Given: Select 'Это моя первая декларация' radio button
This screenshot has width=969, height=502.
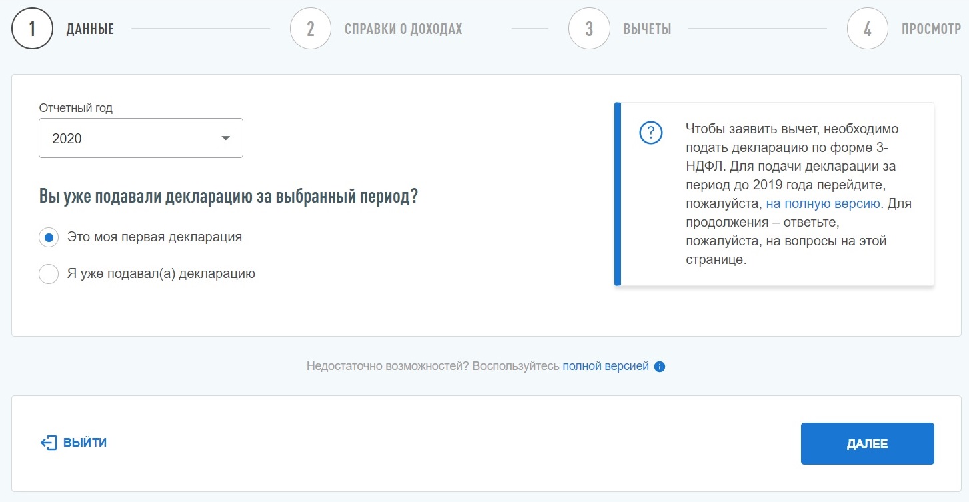Looking at the screenshot, I should click(49, 237).
